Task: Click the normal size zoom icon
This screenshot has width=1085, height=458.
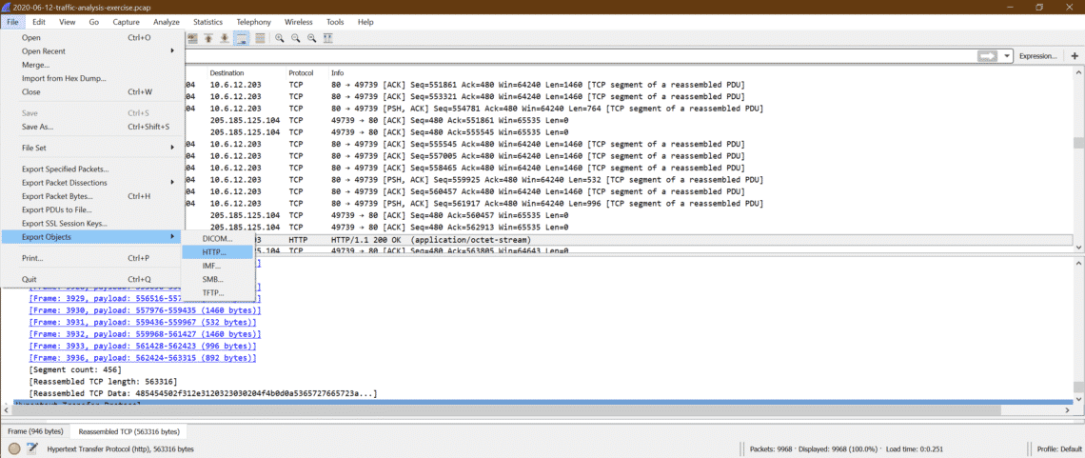Action: [x=312, y=38]
